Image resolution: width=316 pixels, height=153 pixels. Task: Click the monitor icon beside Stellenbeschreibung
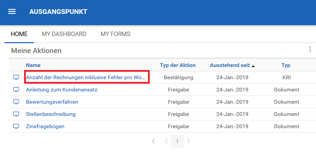tap(16, 114)
